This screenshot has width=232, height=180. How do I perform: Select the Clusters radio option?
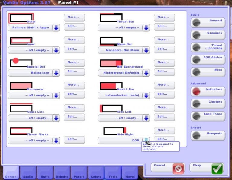pyautogui.click(x=208, y=104)
